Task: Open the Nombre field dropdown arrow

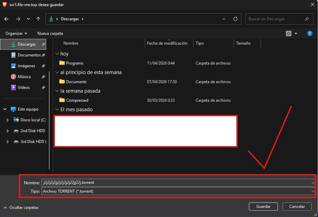Action: [313, 183]
